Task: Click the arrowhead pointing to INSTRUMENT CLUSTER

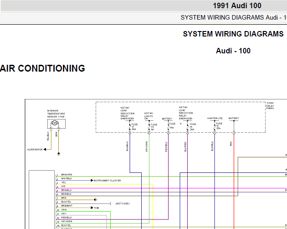Action: [x=92, y=180]
